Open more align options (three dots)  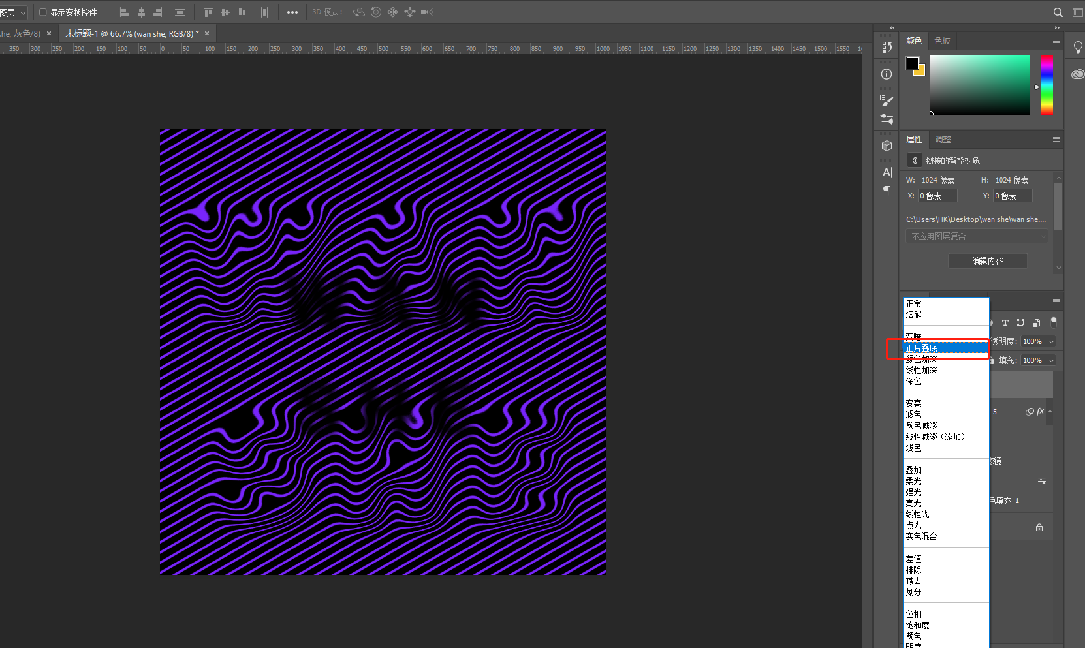pyautogui.click(x=292, y=12)
